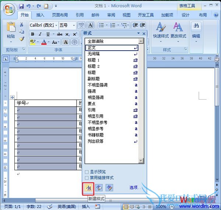
Task: Open the Change Styles menu
Action: 178,32
